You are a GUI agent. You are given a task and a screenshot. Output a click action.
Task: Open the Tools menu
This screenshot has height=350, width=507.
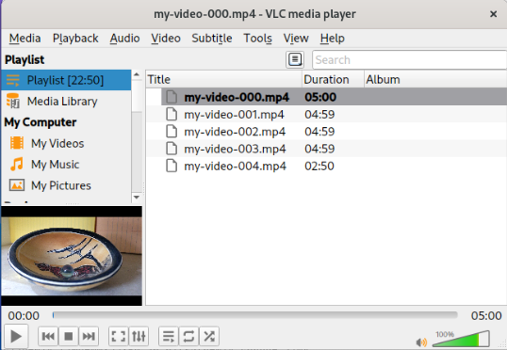257,38
